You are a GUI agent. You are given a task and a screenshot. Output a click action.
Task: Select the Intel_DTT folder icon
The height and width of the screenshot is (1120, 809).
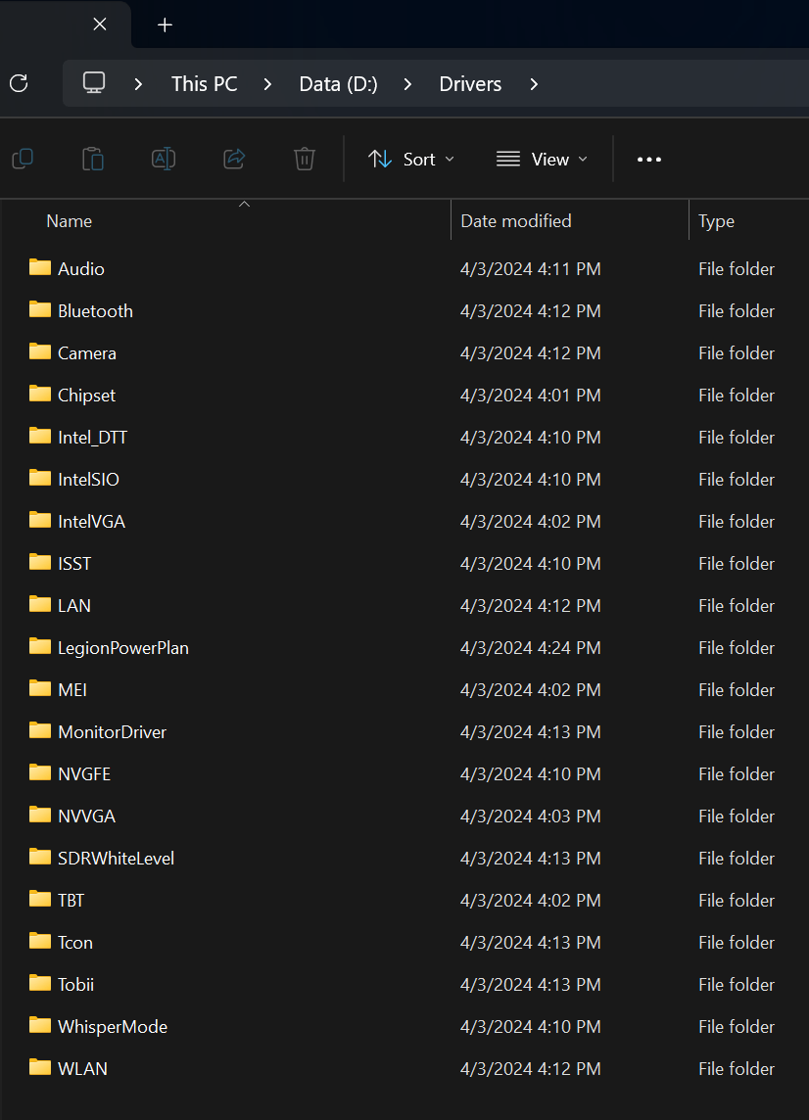coord(40,437)
